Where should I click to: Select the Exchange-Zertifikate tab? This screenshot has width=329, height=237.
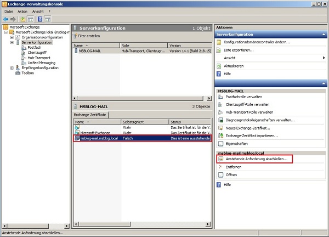[x=90, y=115]
